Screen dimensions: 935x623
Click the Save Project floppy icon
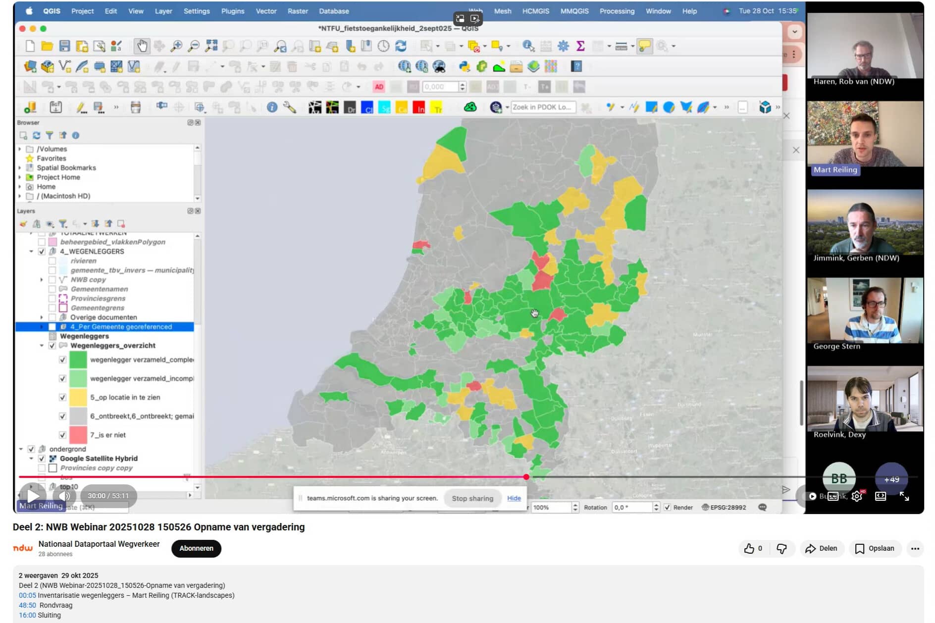pos(64,46)
